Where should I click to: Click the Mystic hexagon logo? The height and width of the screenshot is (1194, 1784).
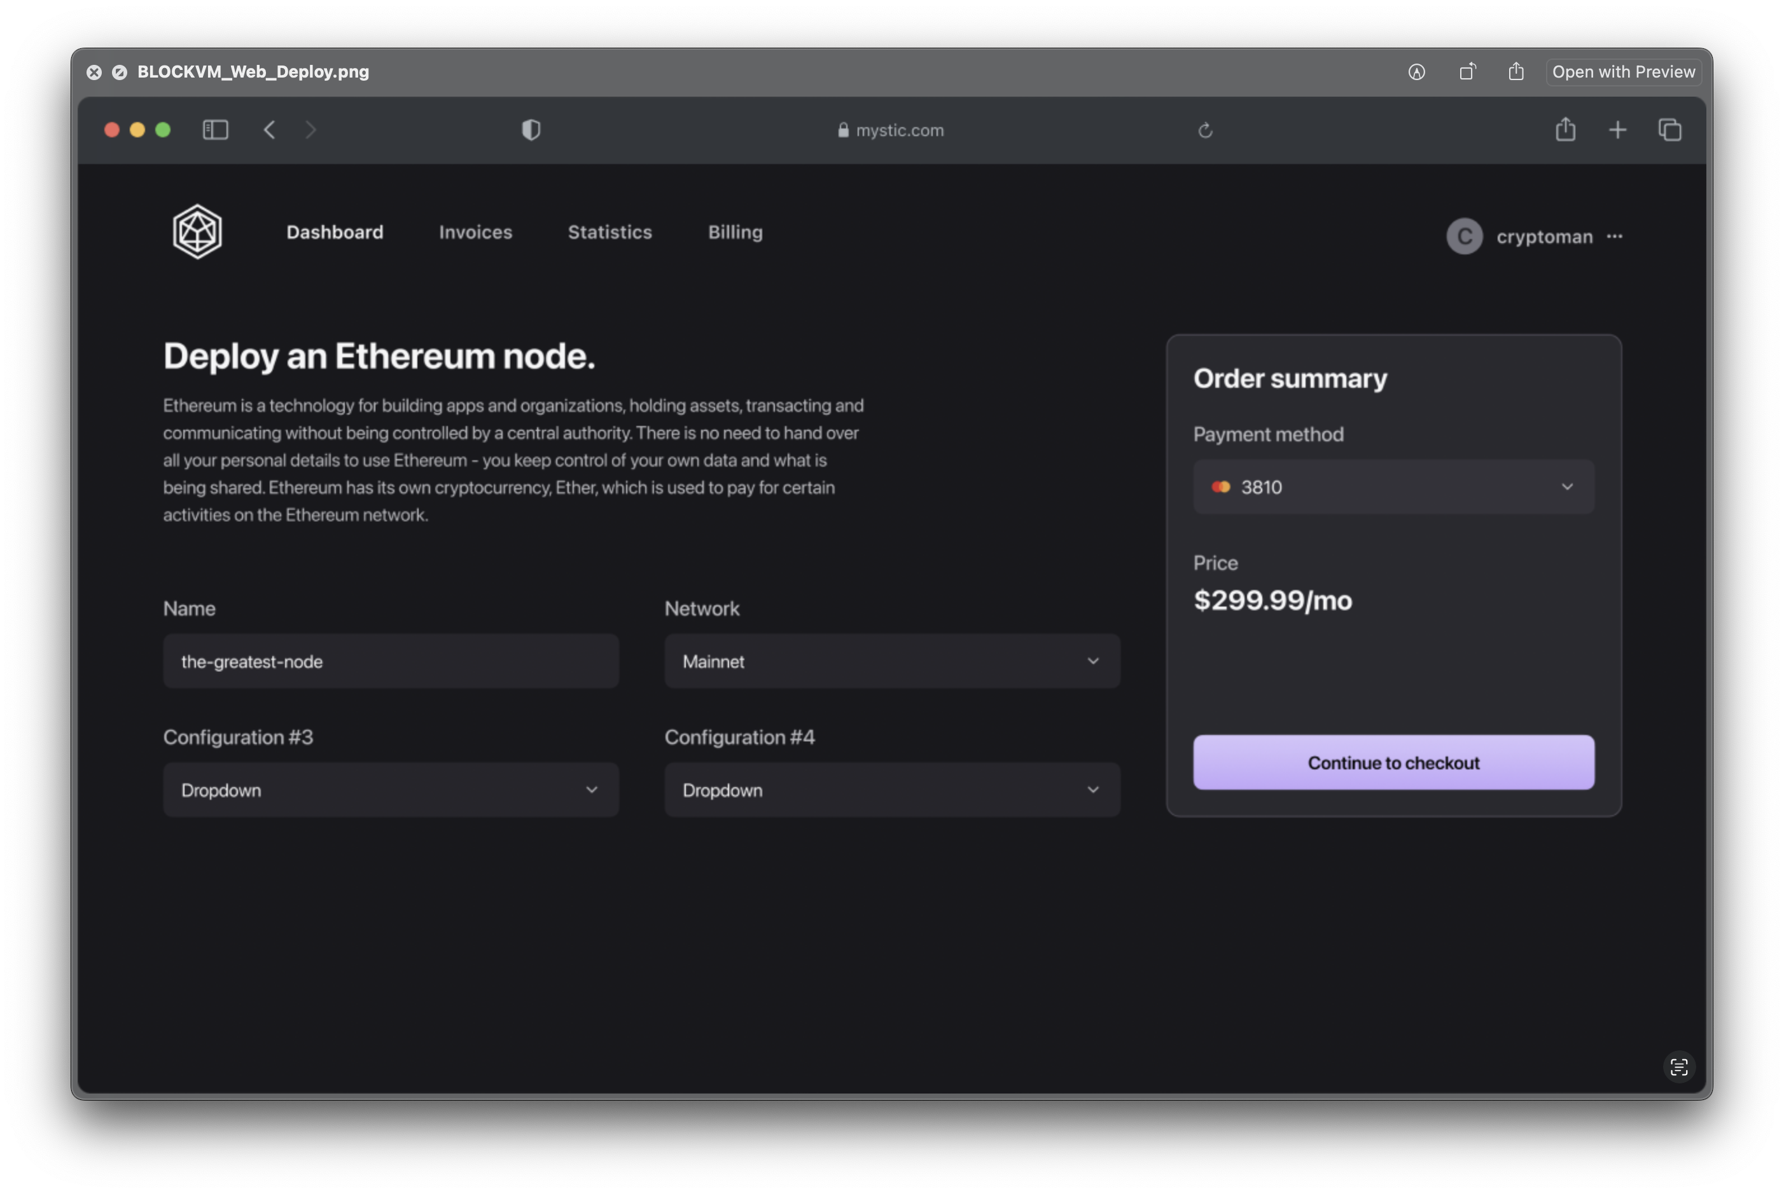(x=197, y=231)
